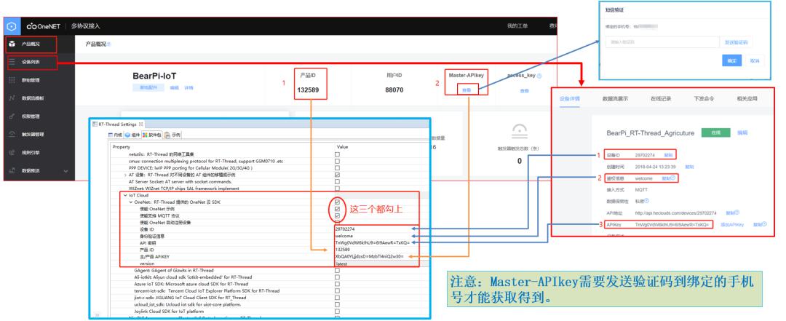This screenshot has height=321, width=786.
Task: Toggle the GAgent package checkbox
Action: coord(338,270)
